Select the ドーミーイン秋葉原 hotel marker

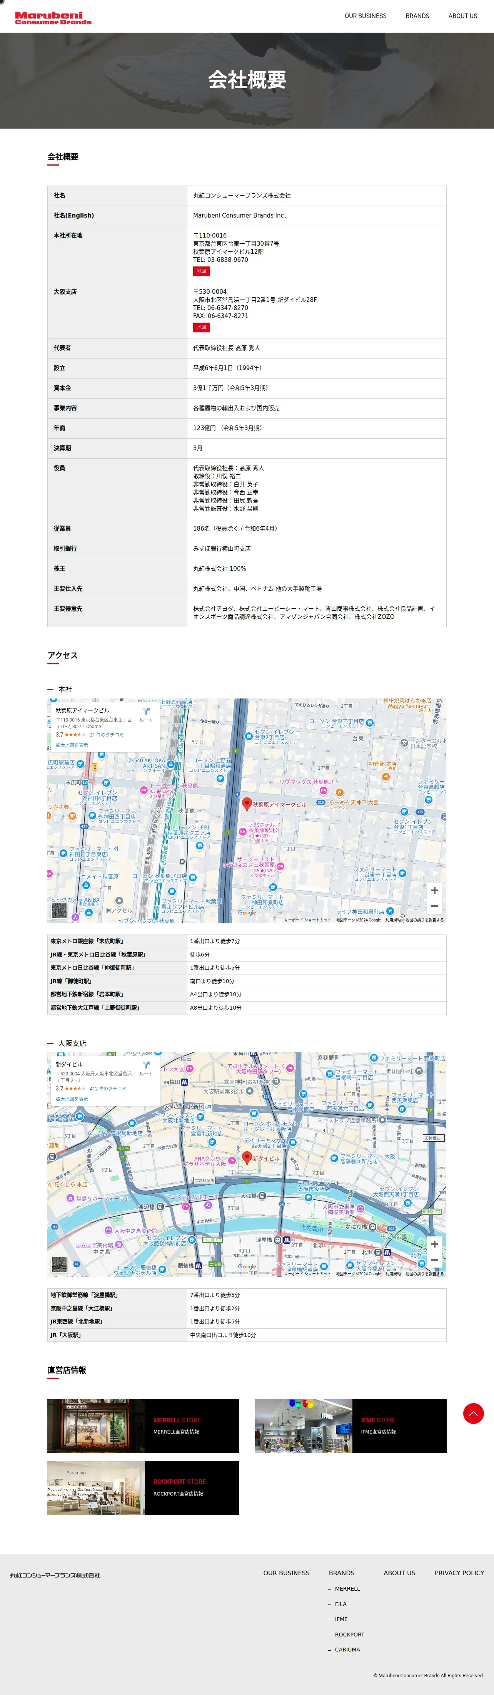point(144,790)
